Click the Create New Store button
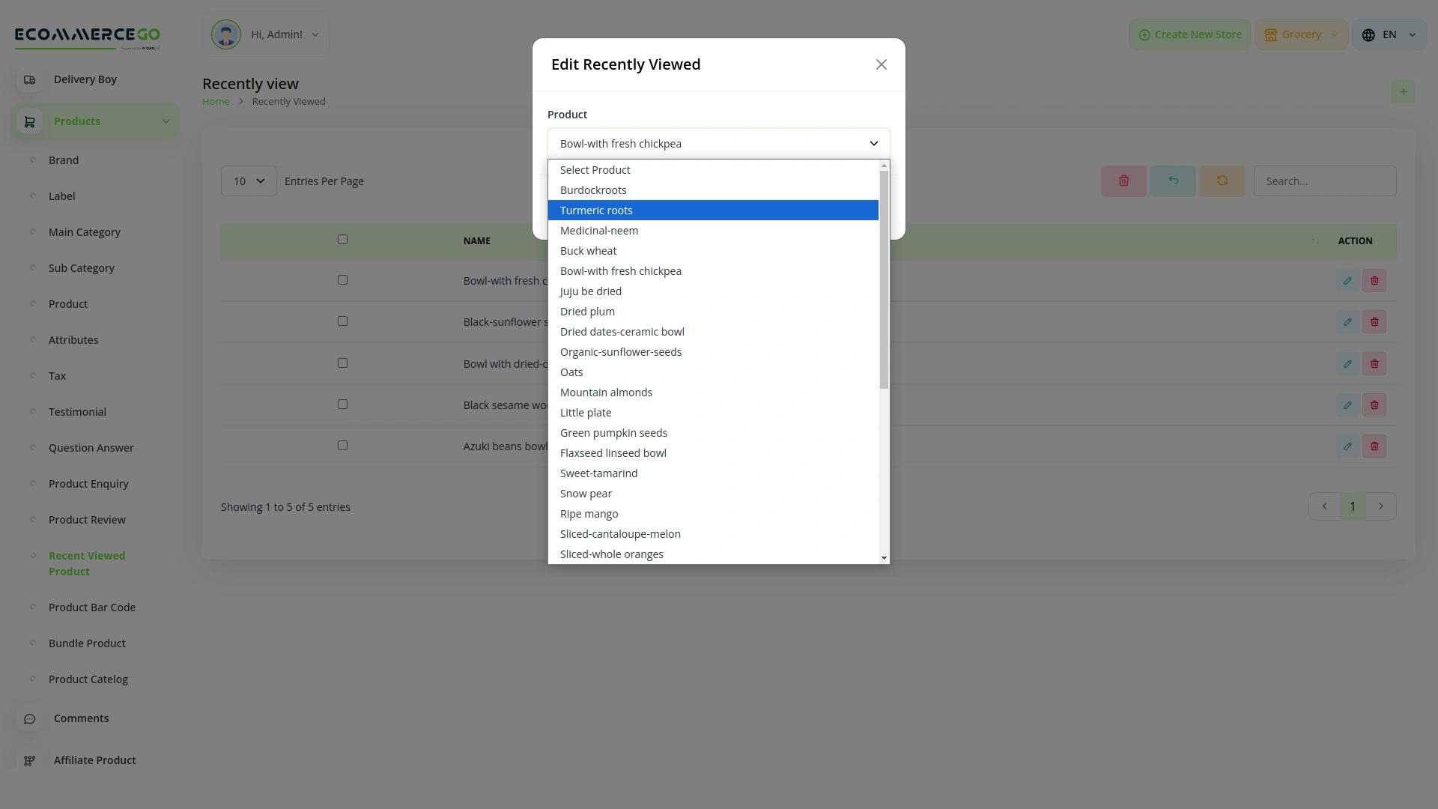 point(1189,34)
